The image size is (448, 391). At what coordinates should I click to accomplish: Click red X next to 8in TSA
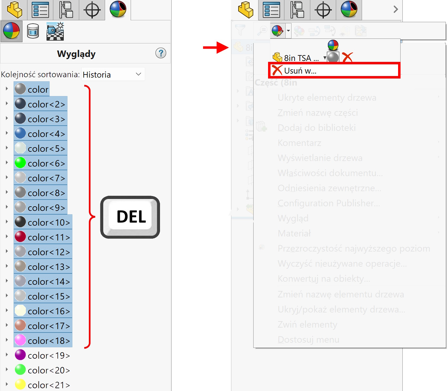click(348, 57)
